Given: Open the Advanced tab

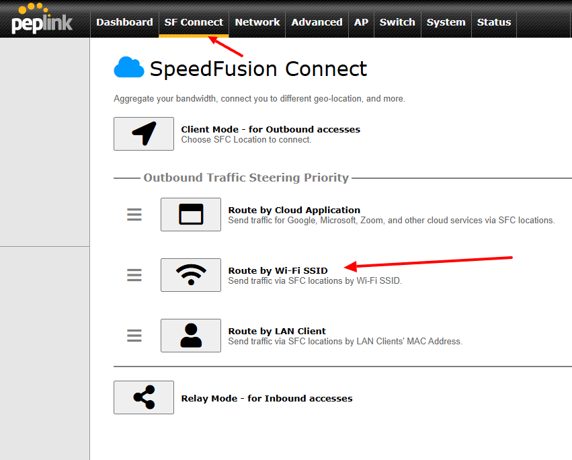Looking at the screenshot, I should 317,22.
